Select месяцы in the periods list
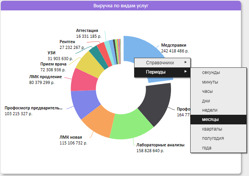249x176 pixels. pyautogui.click(x=218, y=119)
